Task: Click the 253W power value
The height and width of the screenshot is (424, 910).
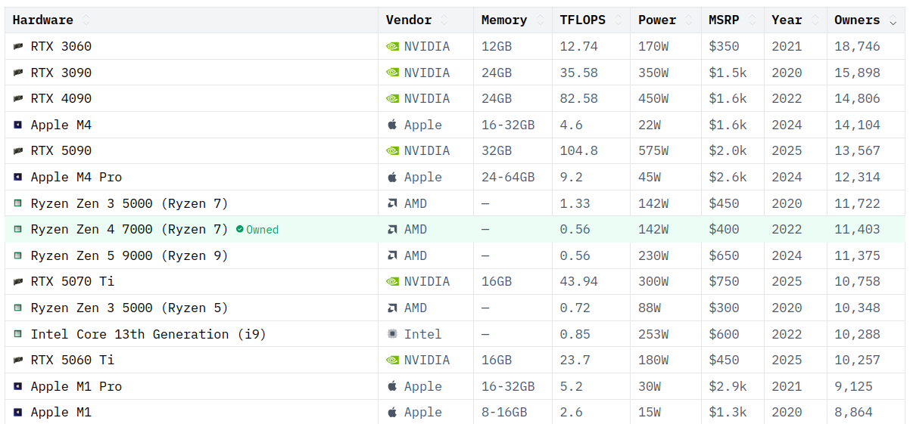Action: [x=653, y=334]
